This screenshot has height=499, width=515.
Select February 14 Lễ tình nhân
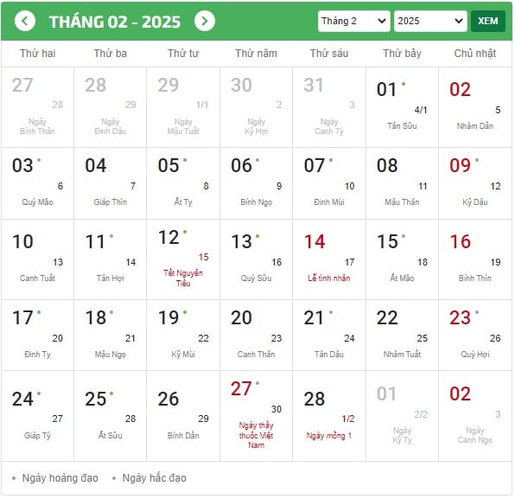click(x=328, y=259)
